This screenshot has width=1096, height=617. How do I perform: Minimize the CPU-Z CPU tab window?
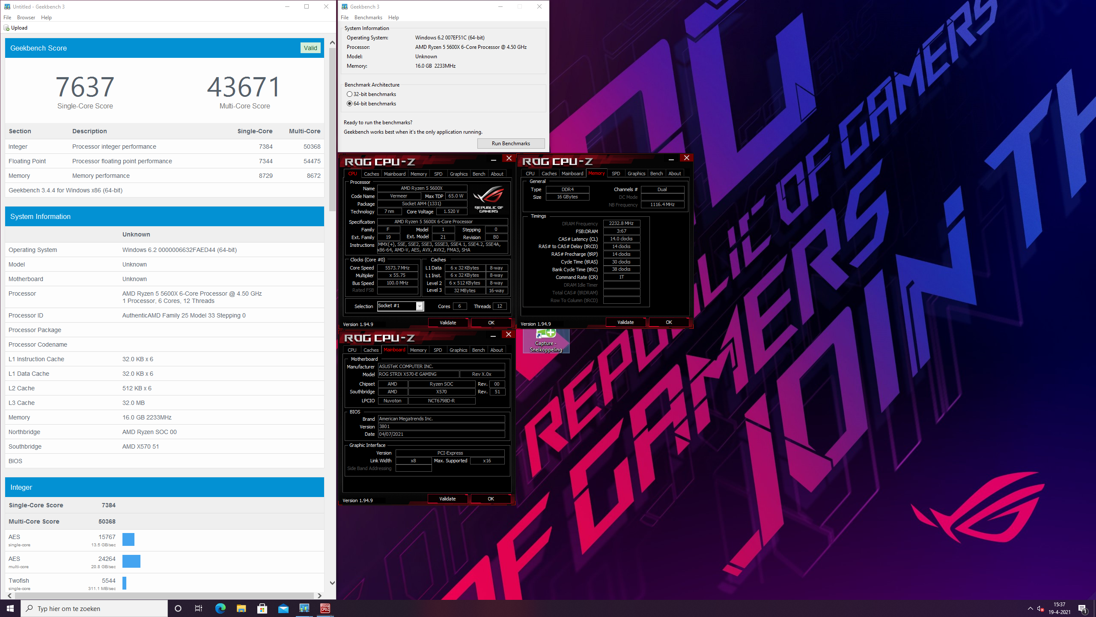click(493, 159)
